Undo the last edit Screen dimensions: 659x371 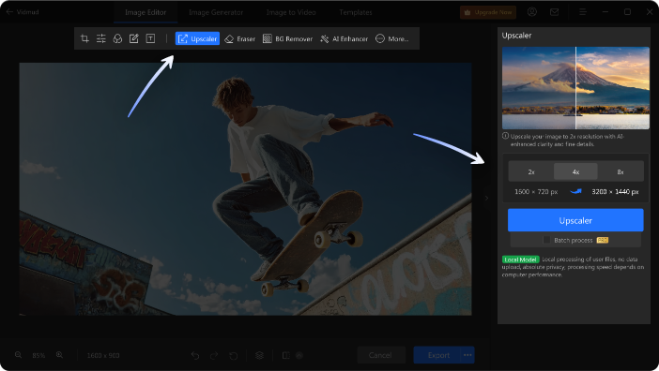click(195, 355)
